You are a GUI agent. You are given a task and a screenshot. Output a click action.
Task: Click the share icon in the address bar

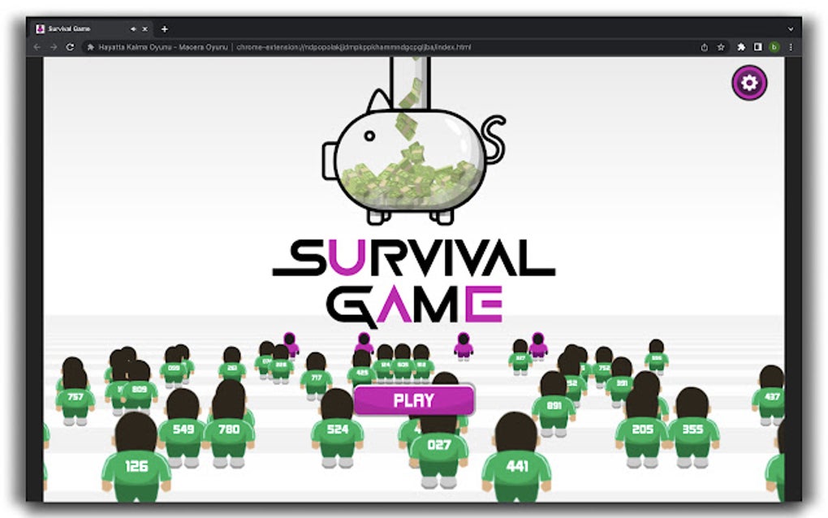(705, 47)
